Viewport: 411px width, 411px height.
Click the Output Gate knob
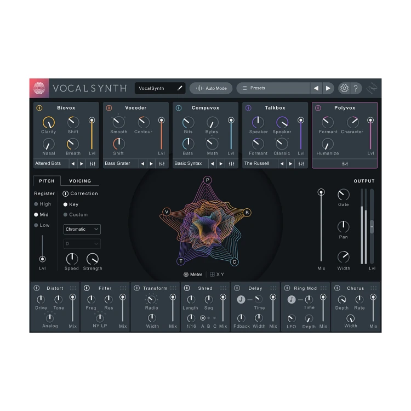344,195
